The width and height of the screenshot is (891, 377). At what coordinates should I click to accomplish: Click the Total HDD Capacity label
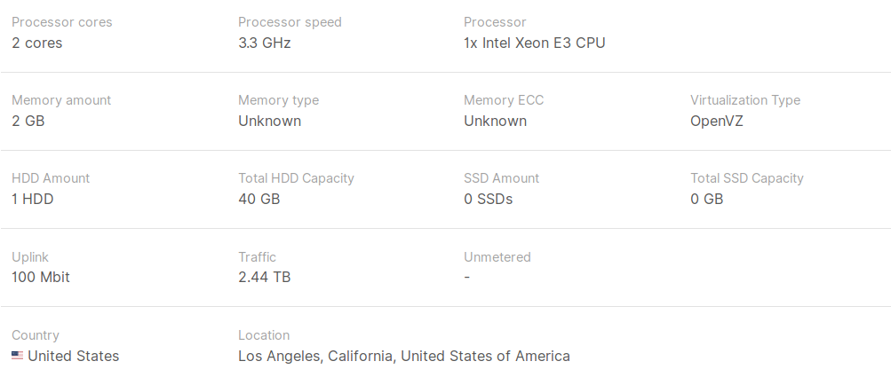296,178
